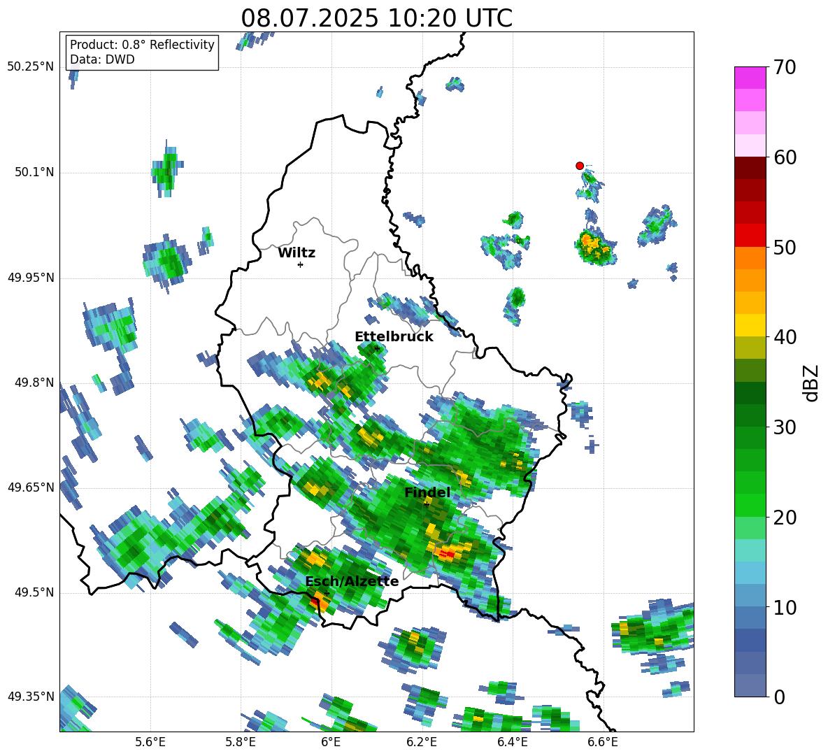Click the 49.5°N latitude label
The width and height of the screenshot is (828, 756).
(35, 592)
